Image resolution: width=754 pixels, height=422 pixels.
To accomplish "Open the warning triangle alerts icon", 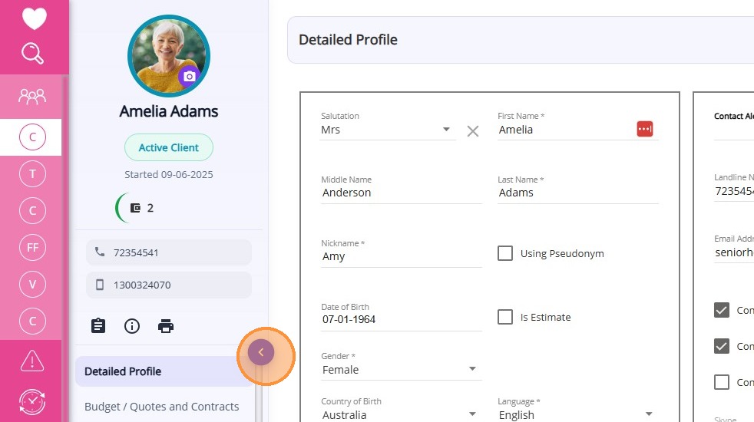I will pos(32,360).
